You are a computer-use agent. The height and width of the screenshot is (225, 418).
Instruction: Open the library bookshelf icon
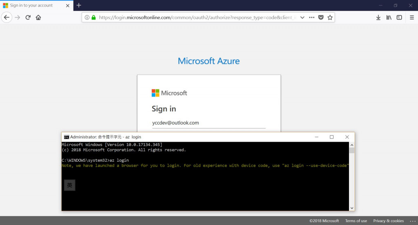coord(389,18)
